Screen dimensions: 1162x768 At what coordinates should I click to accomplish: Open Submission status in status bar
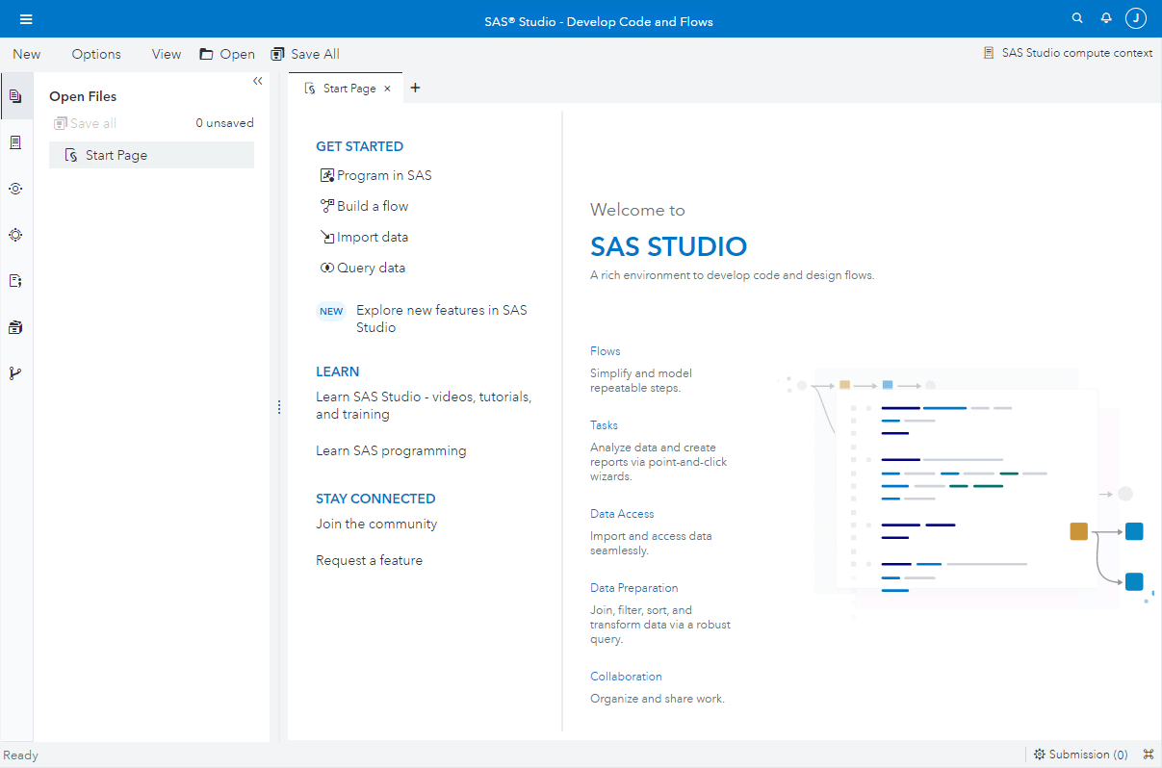[1080, 755]
